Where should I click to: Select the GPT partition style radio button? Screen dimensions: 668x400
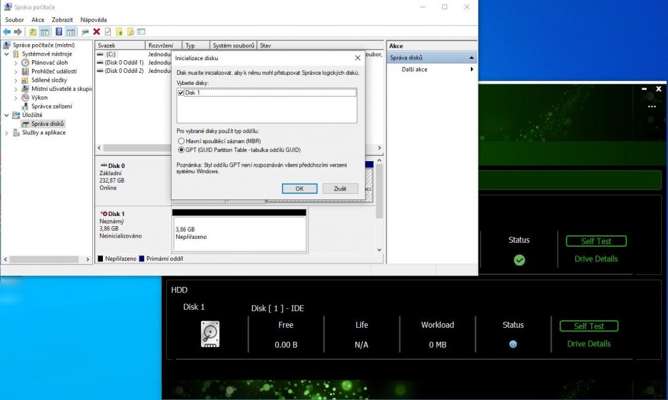181,150
